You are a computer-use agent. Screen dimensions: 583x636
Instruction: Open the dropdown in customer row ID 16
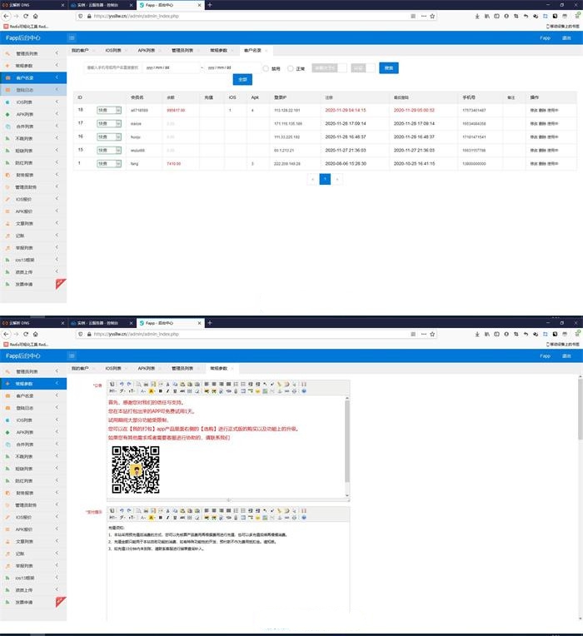click(109, 137)
